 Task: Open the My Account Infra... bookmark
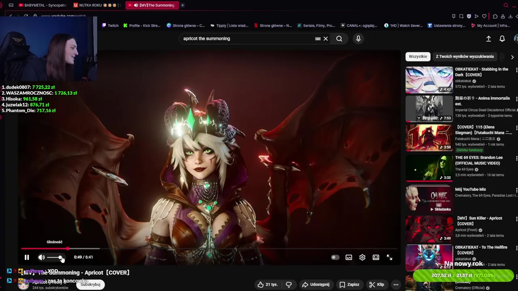pos(490,25)
